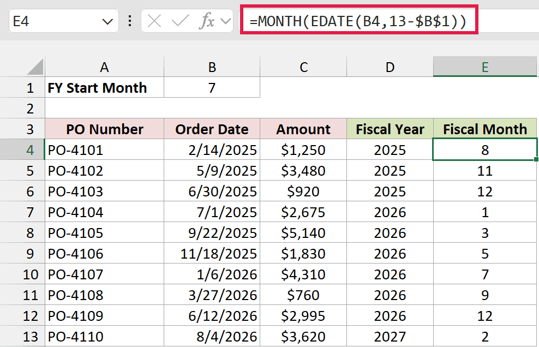Select row 13 header

[22, 336]
